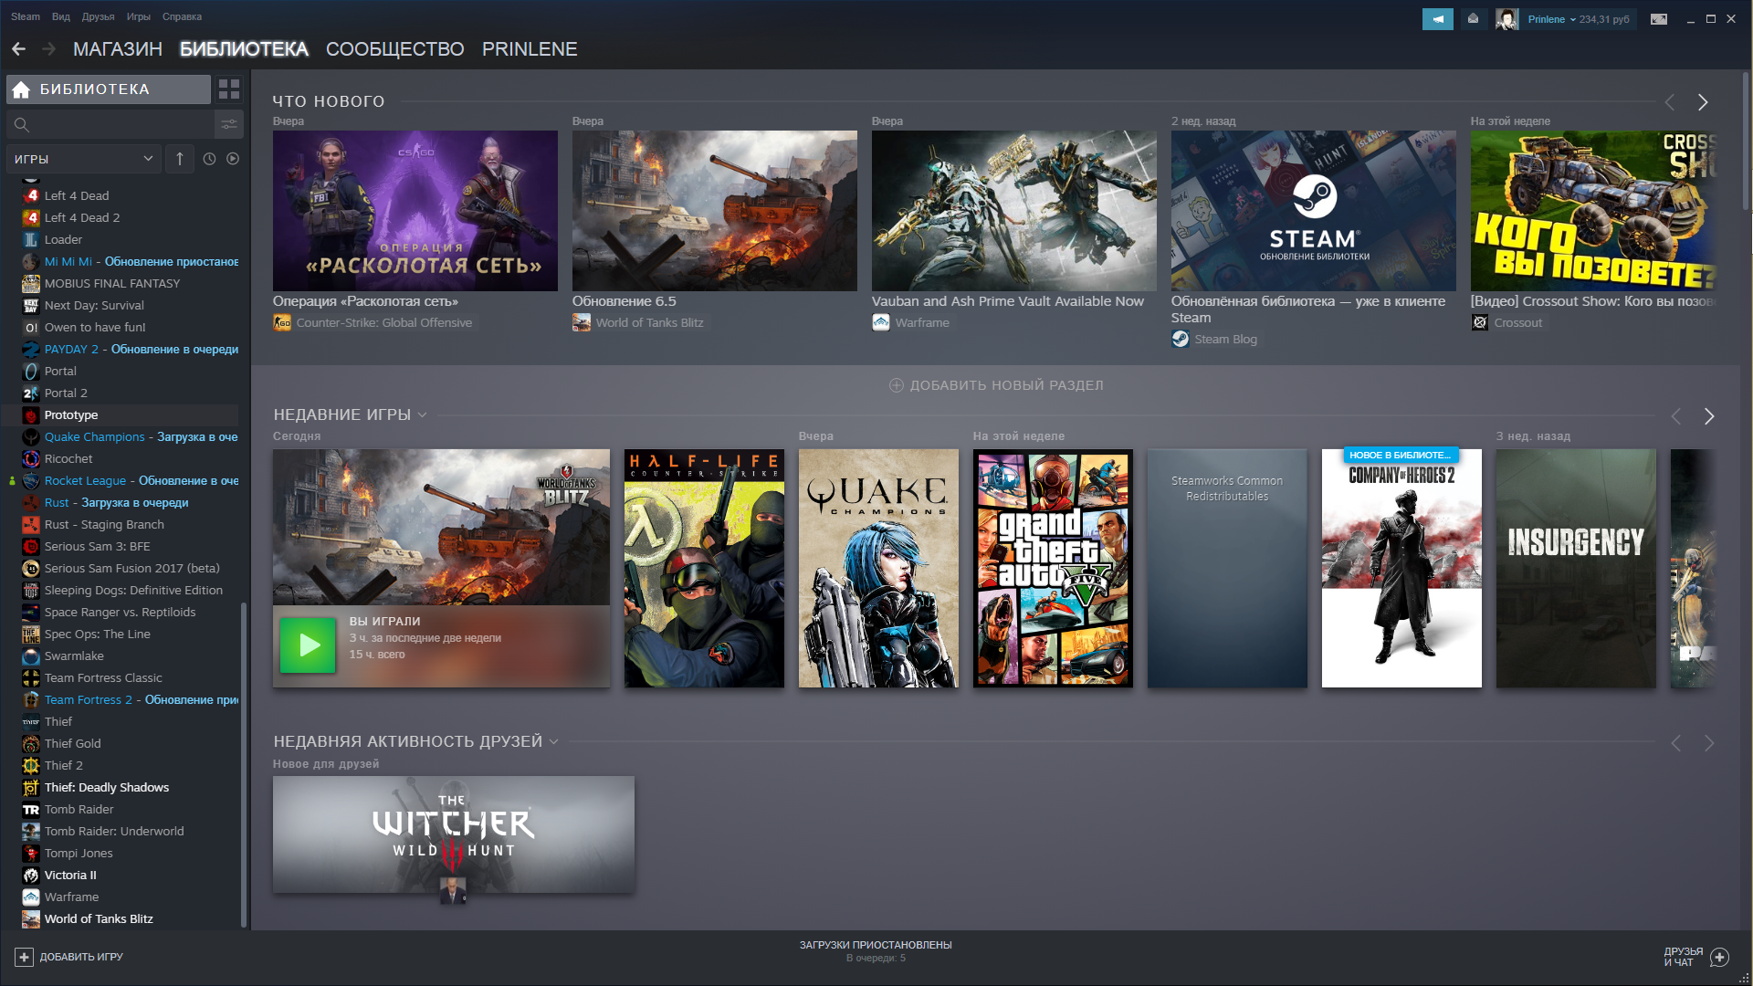Open the Игры menu
1753x986 pixels.
[139, 16]
